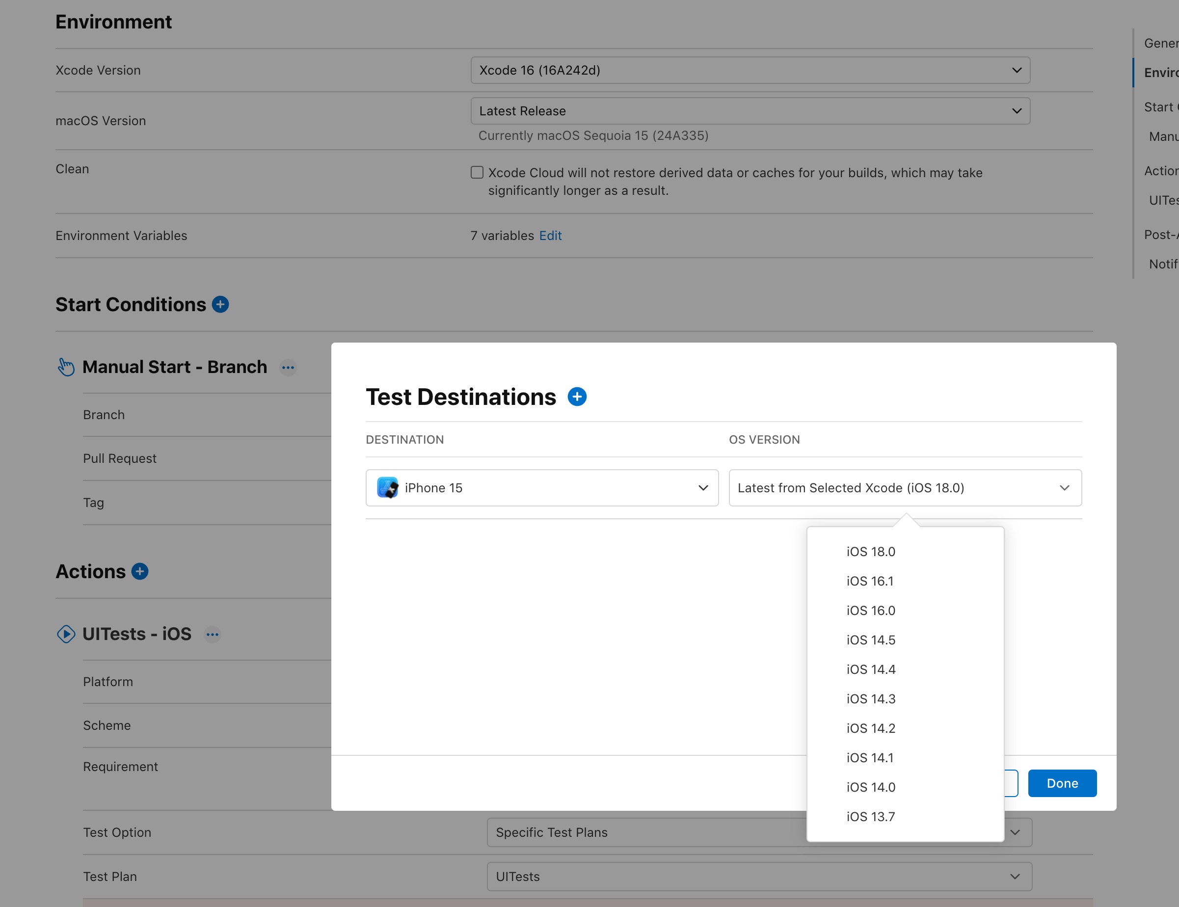The height and width of the screenshot is (907, 1179).
Task: Click the DESTINATION column header
Action: click(405, 439)
